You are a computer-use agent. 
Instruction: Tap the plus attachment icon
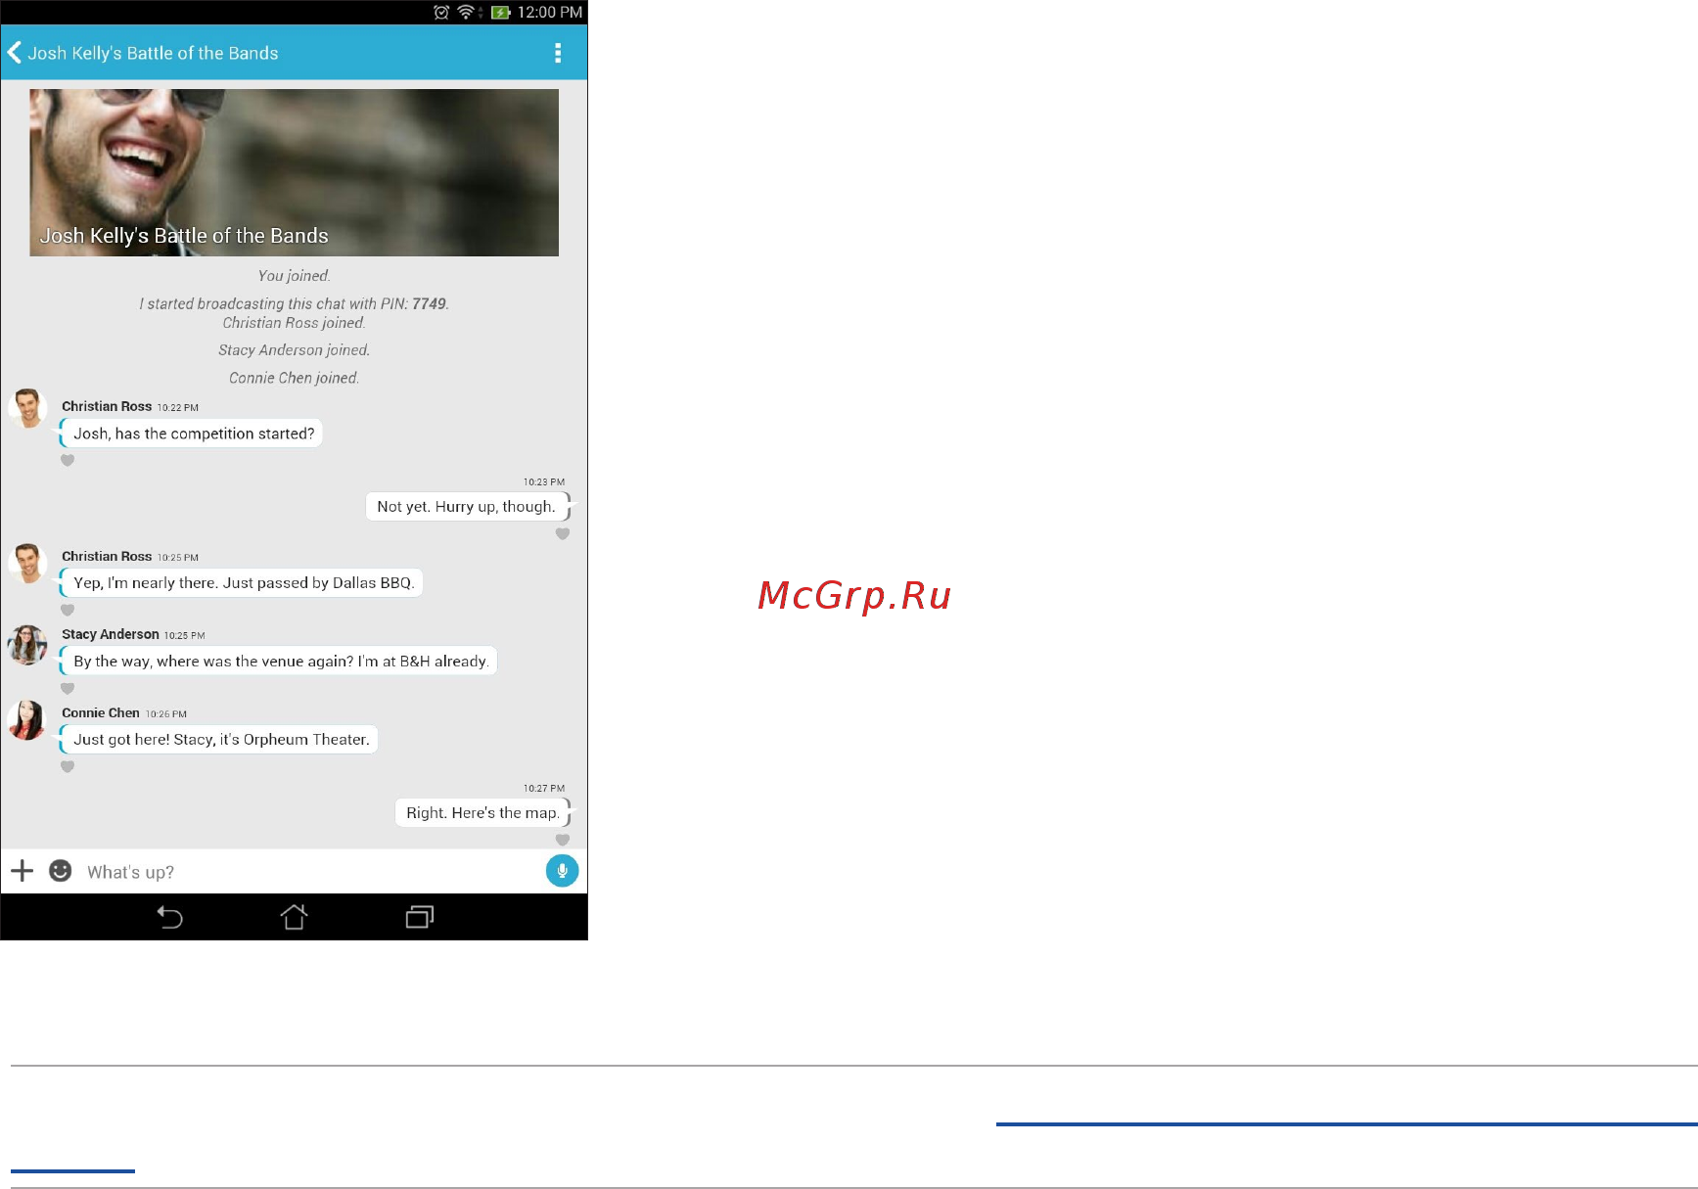23,871
